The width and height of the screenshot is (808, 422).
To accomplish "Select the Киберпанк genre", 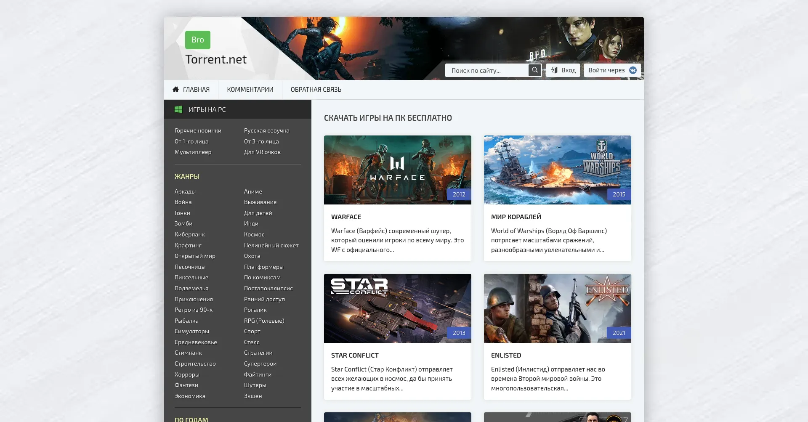I will [190, 235].
